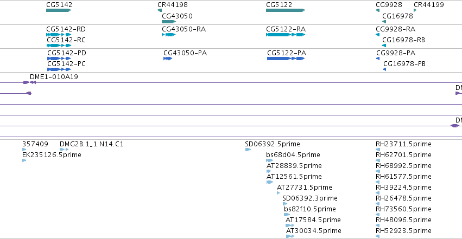Select the CG5122 gene bar glyph

point(286,10)
